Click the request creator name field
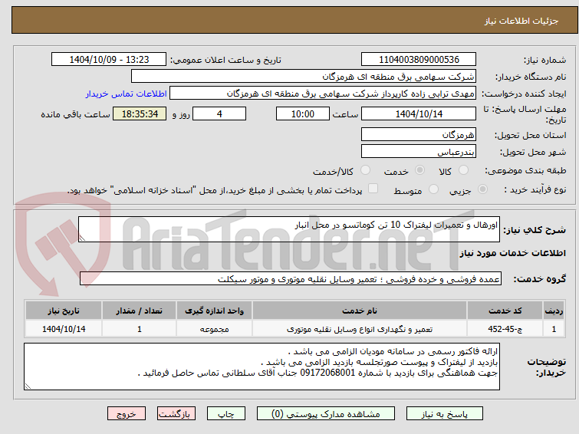This screenshot has width=579, height=434. click(323, 94)
